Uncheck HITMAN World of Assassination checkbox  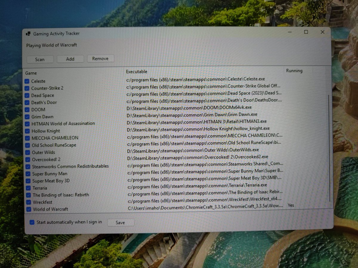point(27,124)
